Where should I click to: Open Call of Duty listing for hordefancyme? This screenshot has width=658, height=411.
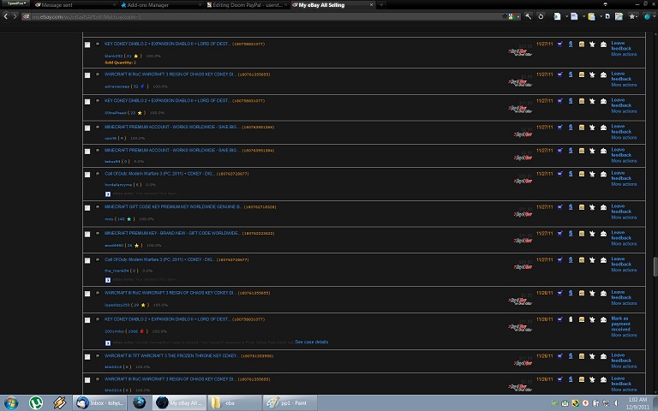pyautogui.click(x=160, y=174)
